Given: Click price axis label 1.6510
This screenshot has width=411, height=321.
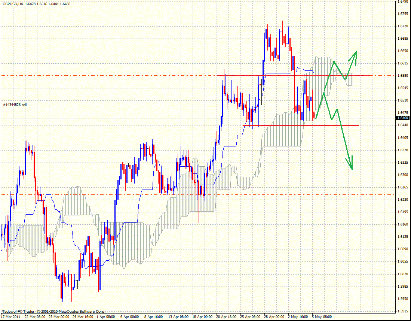Looking at the screenshot, I should coord(403,100).
